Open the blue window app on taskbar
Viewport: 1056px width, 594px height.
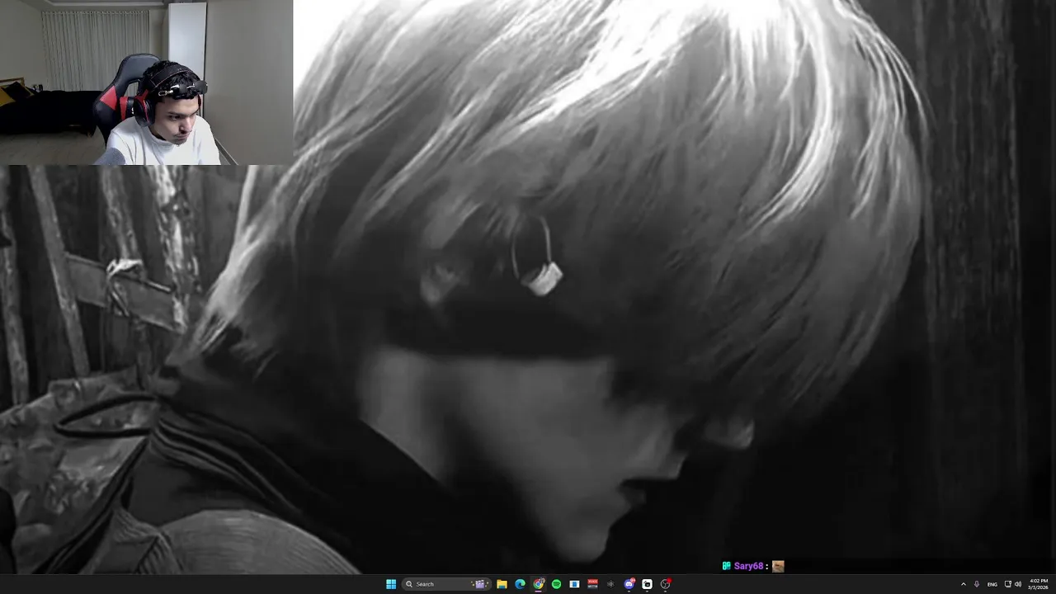[574, 584]
